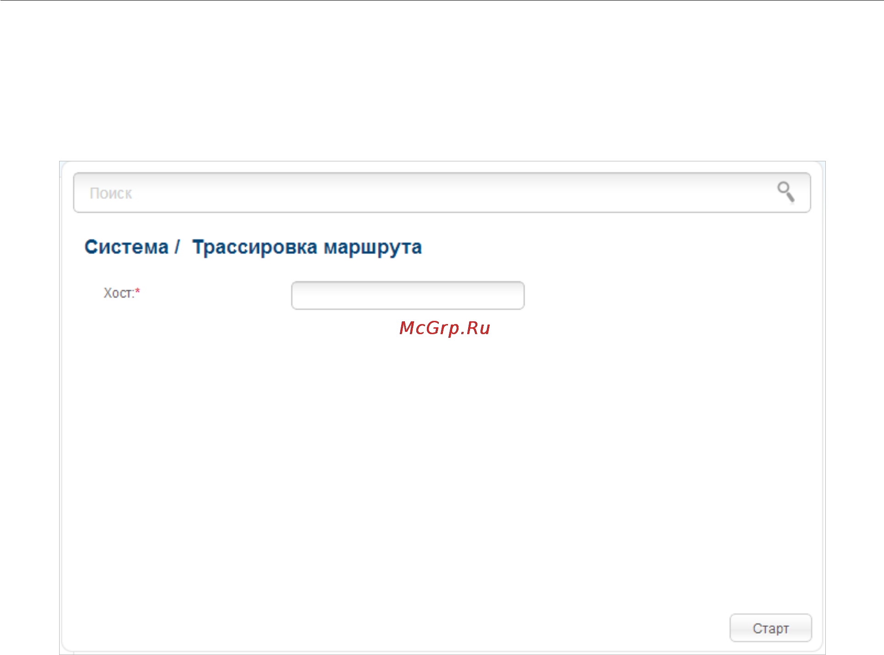The image size is (884, 655).
Task: Click the Трассировка маршрута heading
Action: coord(307,248)
